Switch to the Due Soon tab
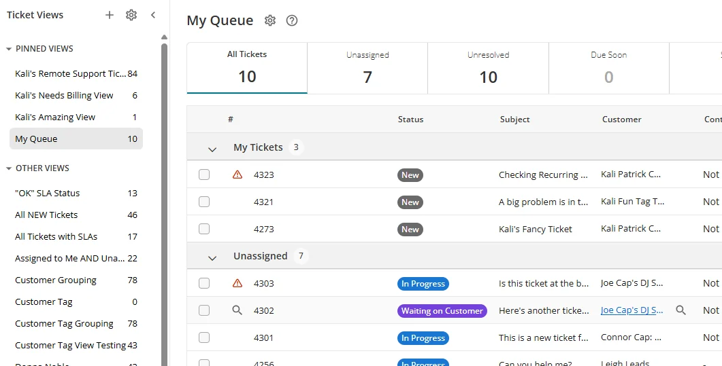722x366 pixels. coord(609,68)
